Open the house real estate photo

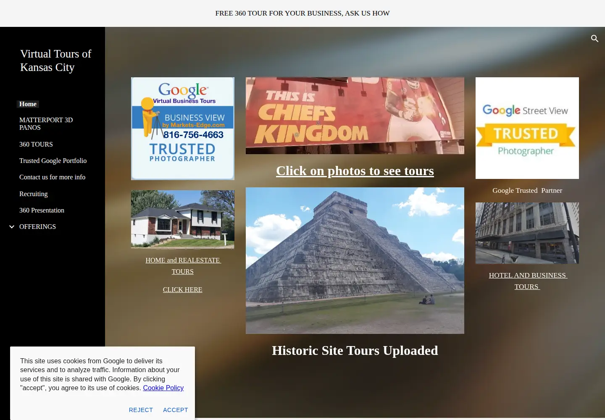tap(183, 219)
